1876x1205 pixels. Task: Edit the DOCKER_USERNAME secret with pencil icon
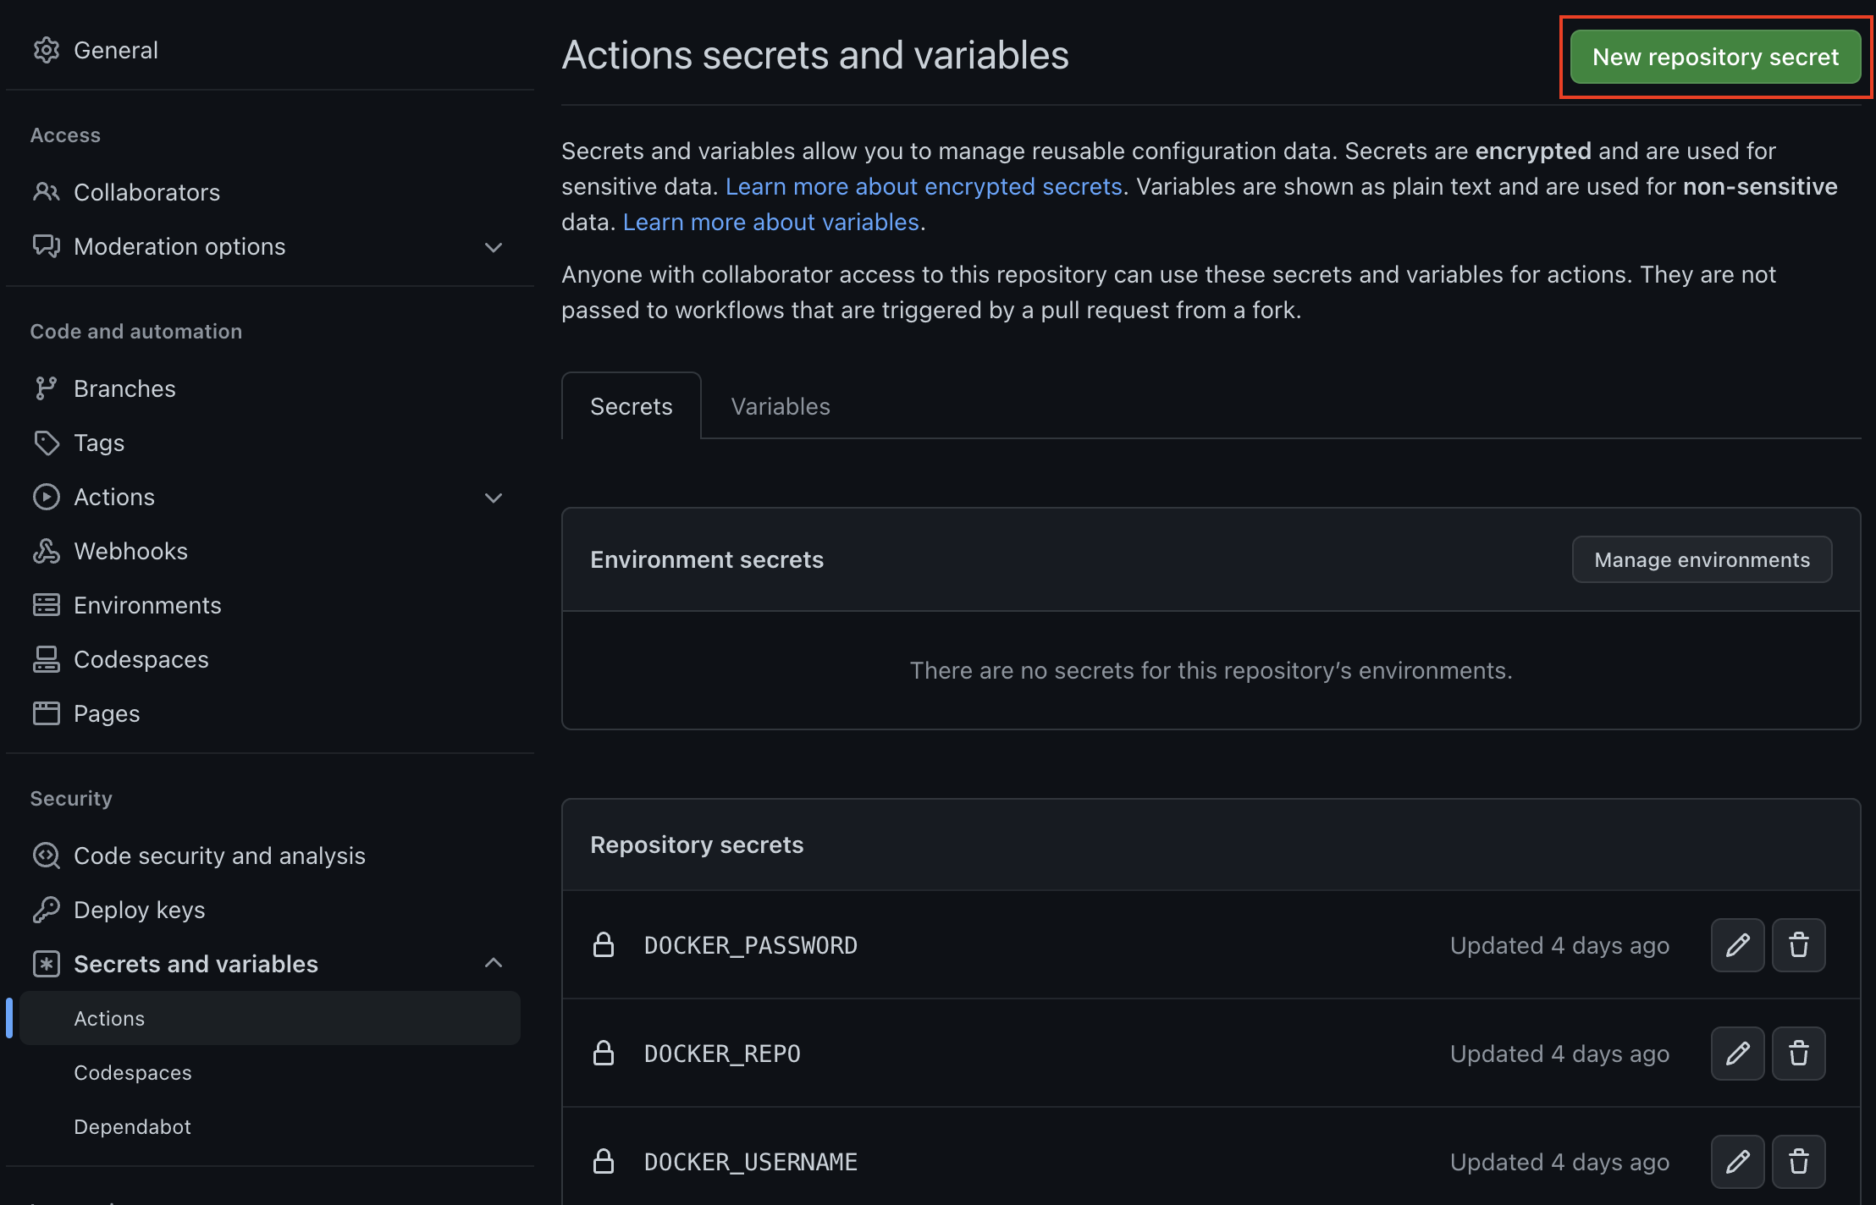click(x=1737, y=1162)
